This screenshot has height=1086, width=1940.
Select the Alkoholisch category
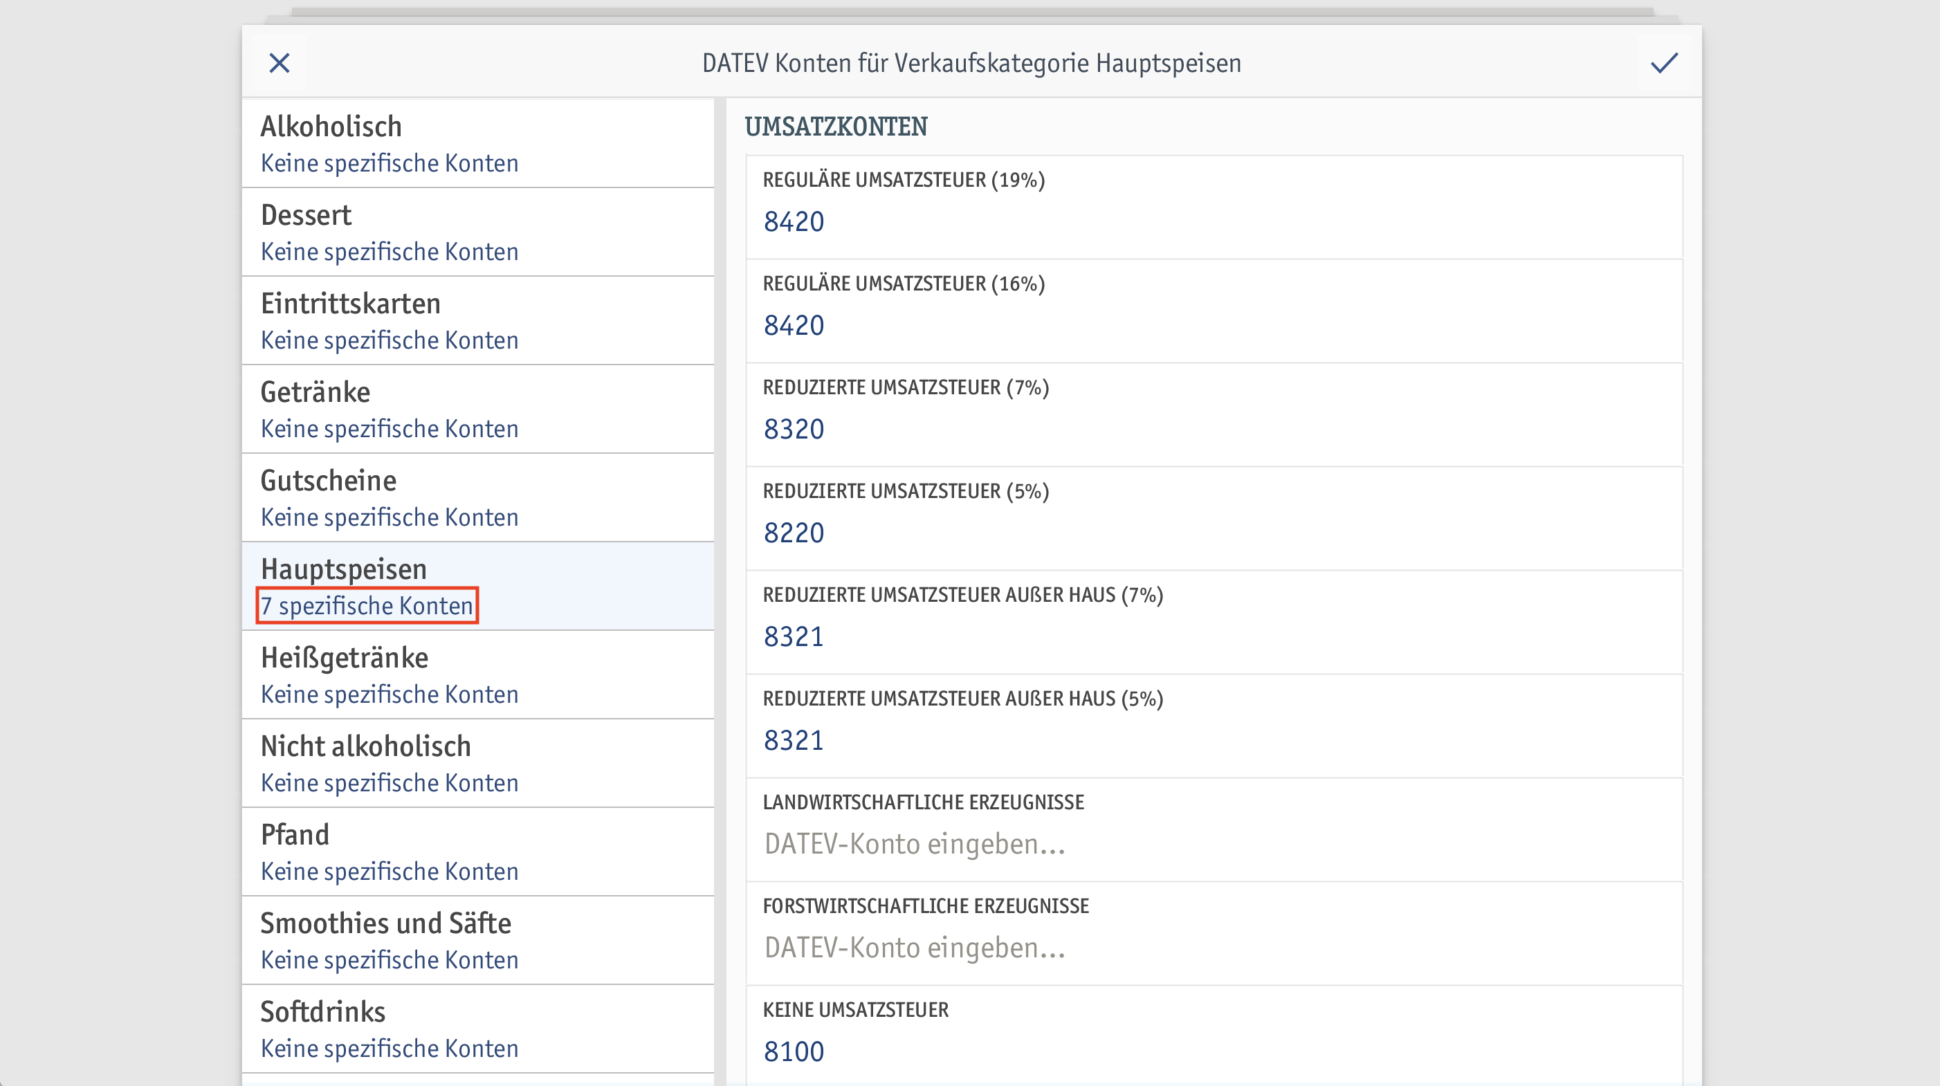[477, 144]
